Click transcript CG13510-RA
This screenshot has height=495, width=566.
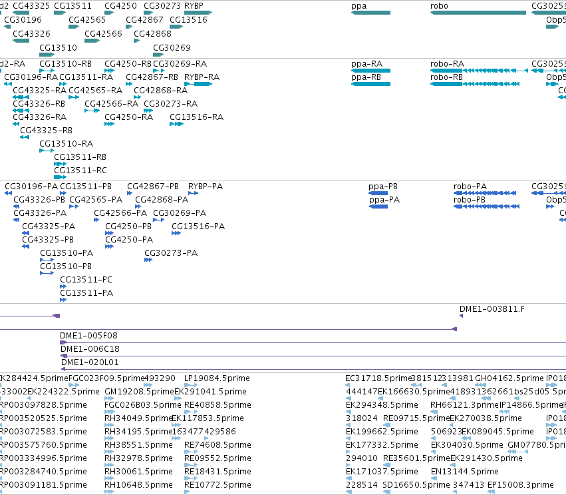point(47,151)
